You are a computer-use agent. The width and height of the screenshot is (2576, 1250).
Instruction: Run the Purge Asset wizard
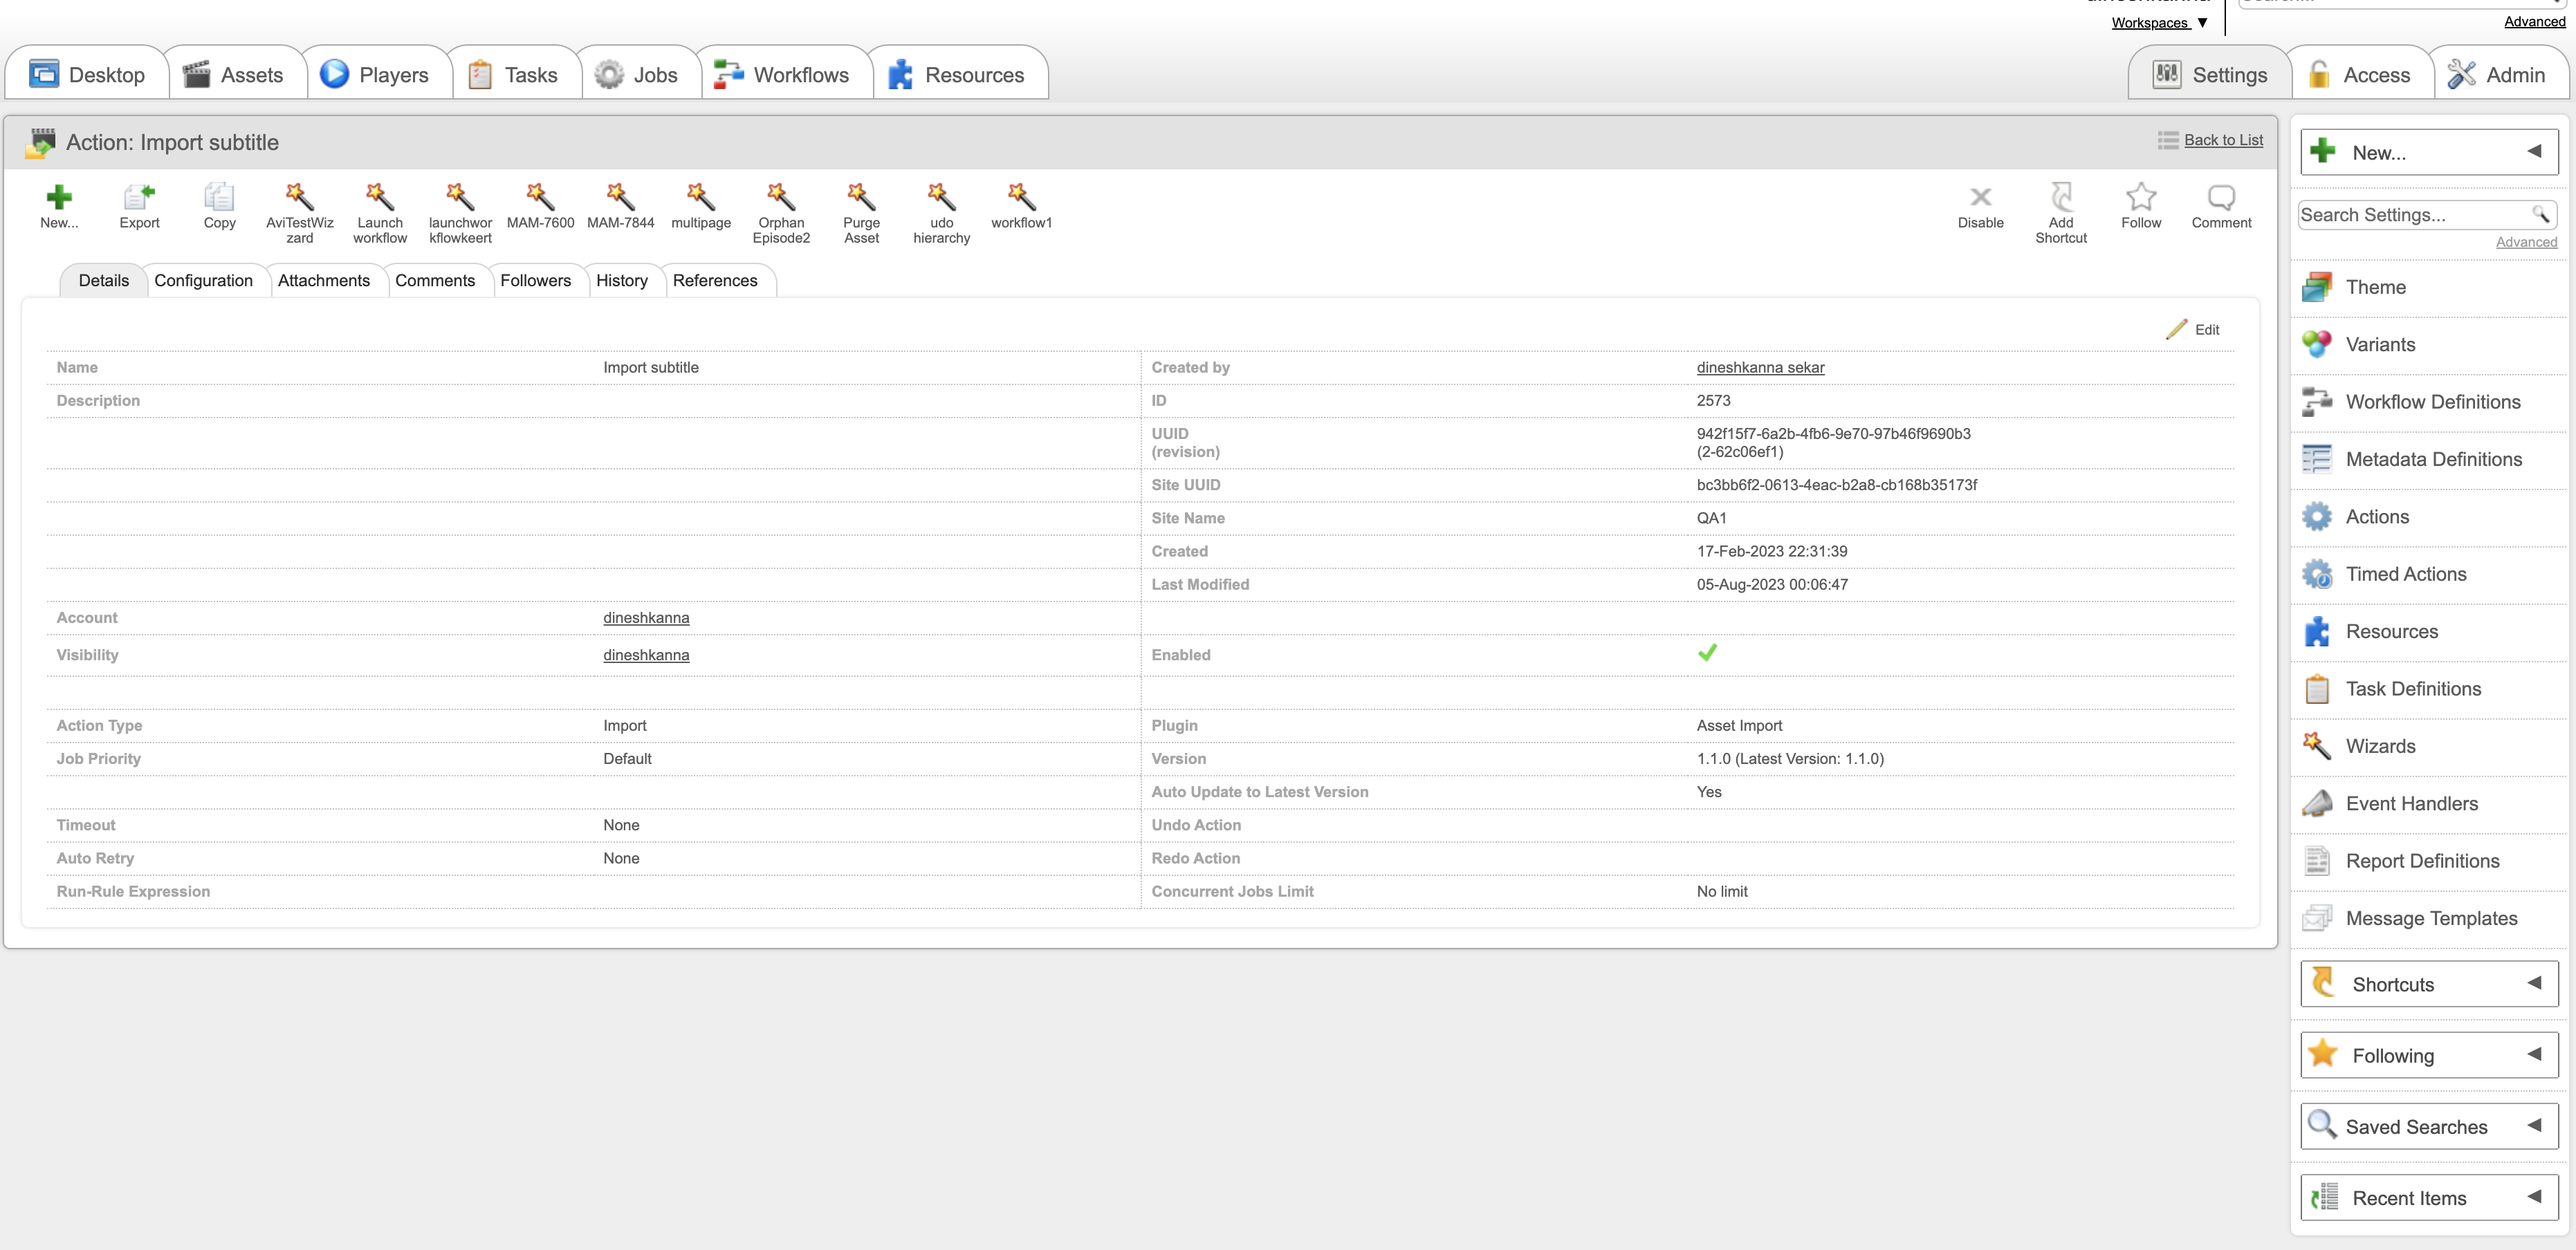pos(861,197)
